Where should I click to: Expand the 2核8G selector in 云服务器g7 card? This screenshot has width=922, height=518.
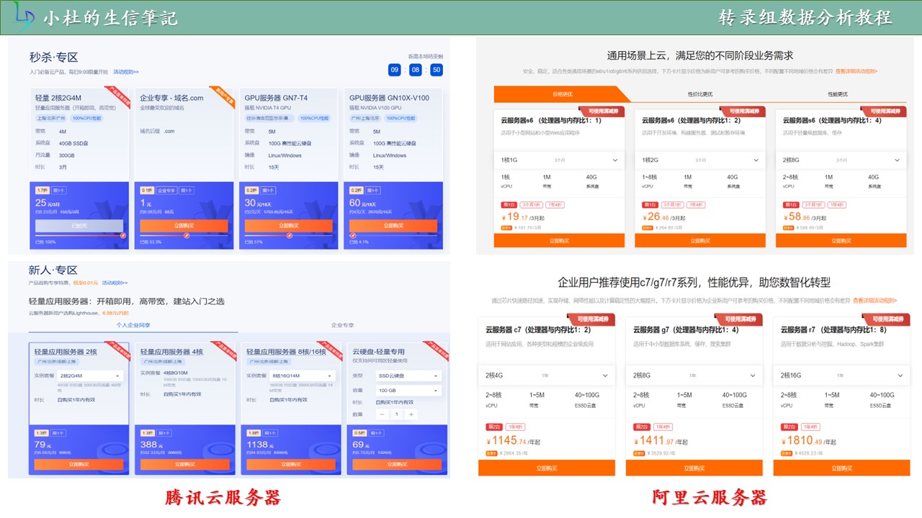pyautogui.click(x=694, y=375)
